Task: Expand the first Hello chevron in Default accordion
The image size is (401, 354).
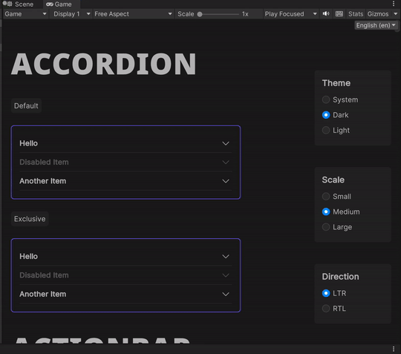Action: tap(226, 143)
